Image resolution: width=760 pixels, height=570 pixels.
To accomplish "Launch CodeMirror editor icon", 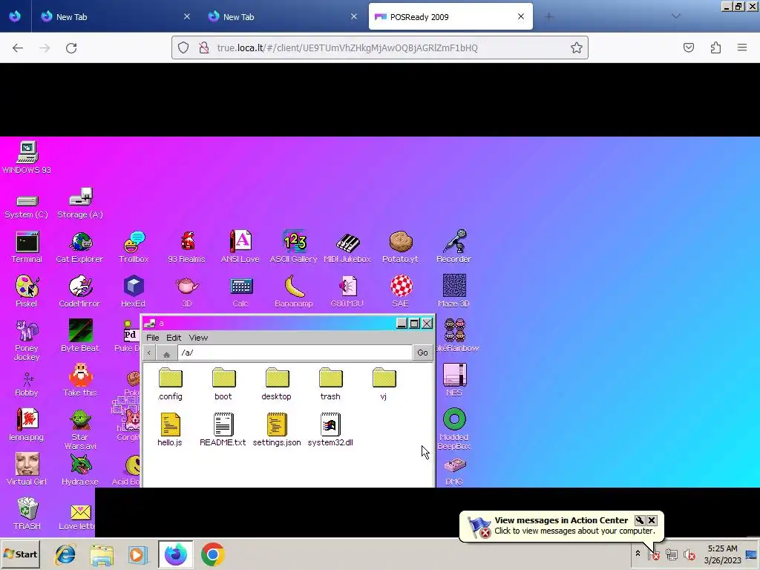I will coord(80,291).
